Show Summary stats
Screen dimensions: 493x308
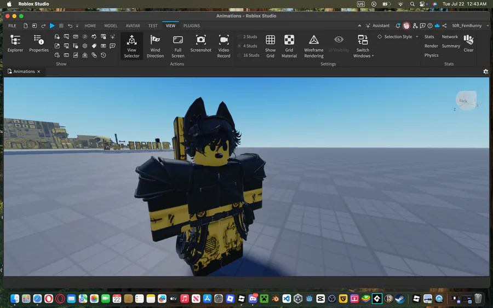click(x=451, y=46)
